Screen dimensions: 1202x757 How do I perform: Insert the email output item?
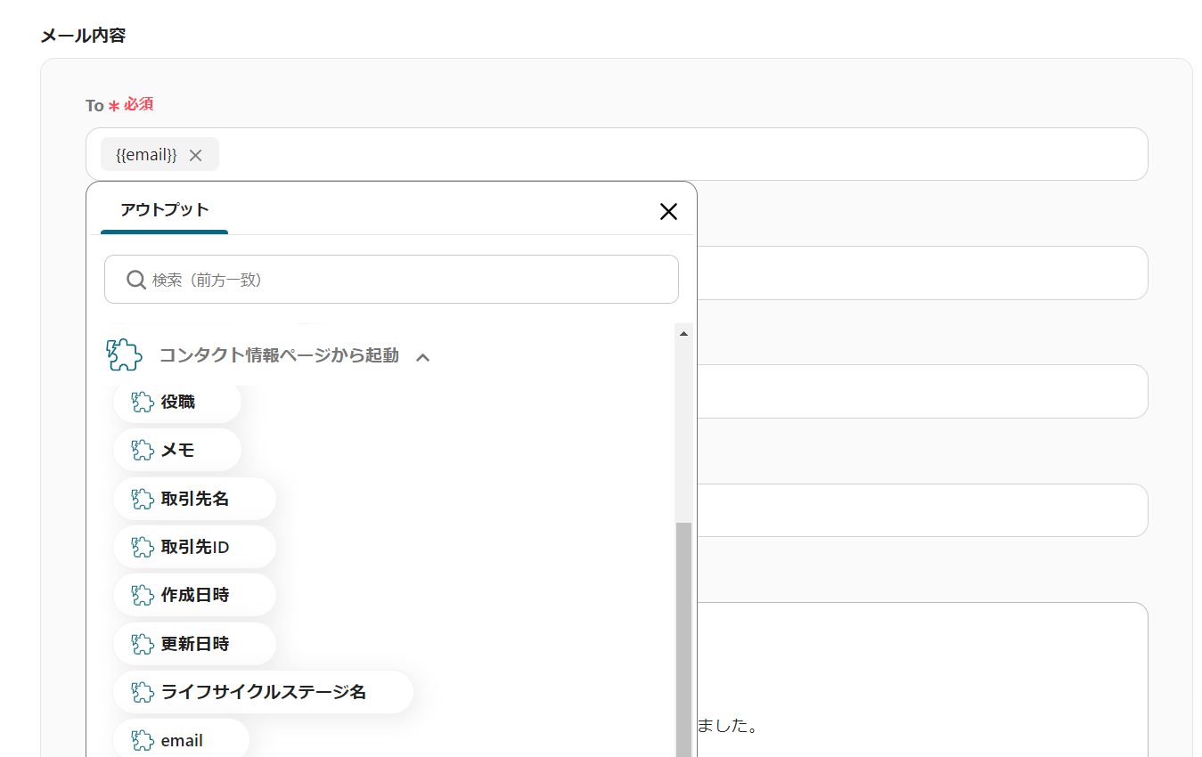(x=181, y=740)
